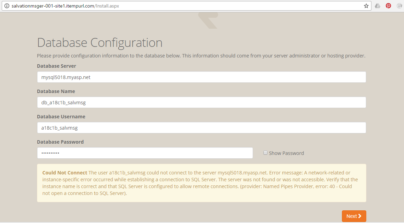Click the Database Name label
Image resolution: width=404 pixels, height=223 pixels.
pos(56,91)
